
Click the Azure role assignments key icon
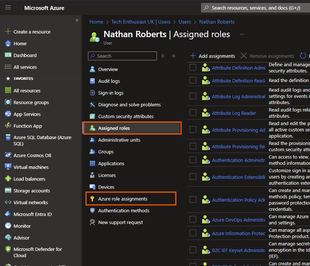click(x=92, y=199)
